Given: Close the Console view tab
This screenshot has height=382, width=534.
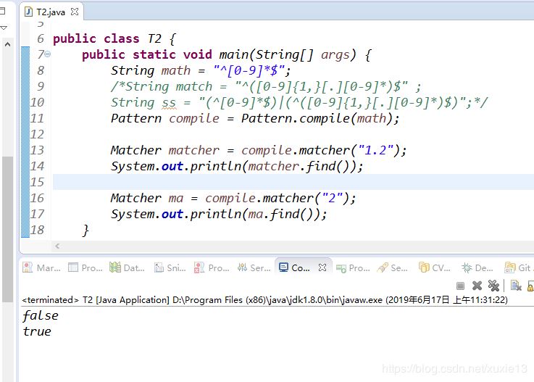Looking at the screenshot, I should 322,267.
